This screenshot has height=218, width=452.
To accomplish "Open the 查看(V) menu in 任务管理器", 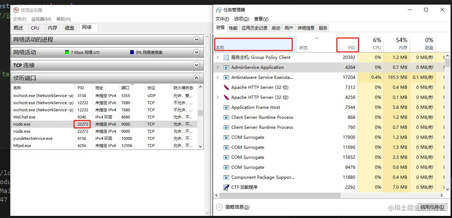I will click(x=261, y=19).
